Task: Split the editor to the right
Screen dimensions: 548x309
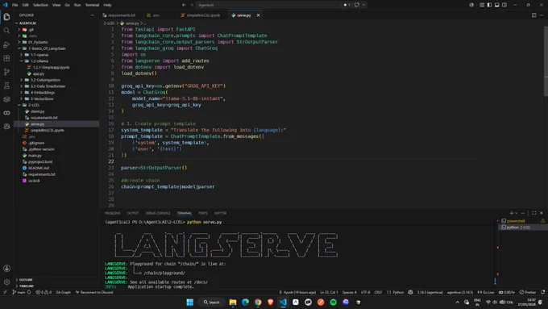Action: click(x=533, y=15)
